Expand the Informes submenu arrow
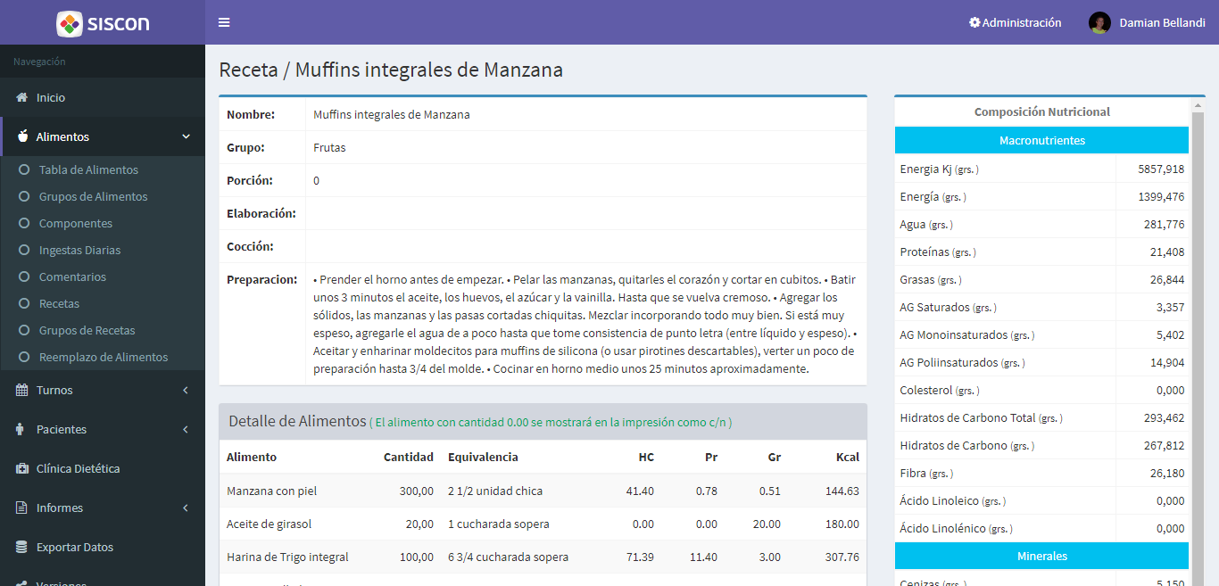 [185, 508]
